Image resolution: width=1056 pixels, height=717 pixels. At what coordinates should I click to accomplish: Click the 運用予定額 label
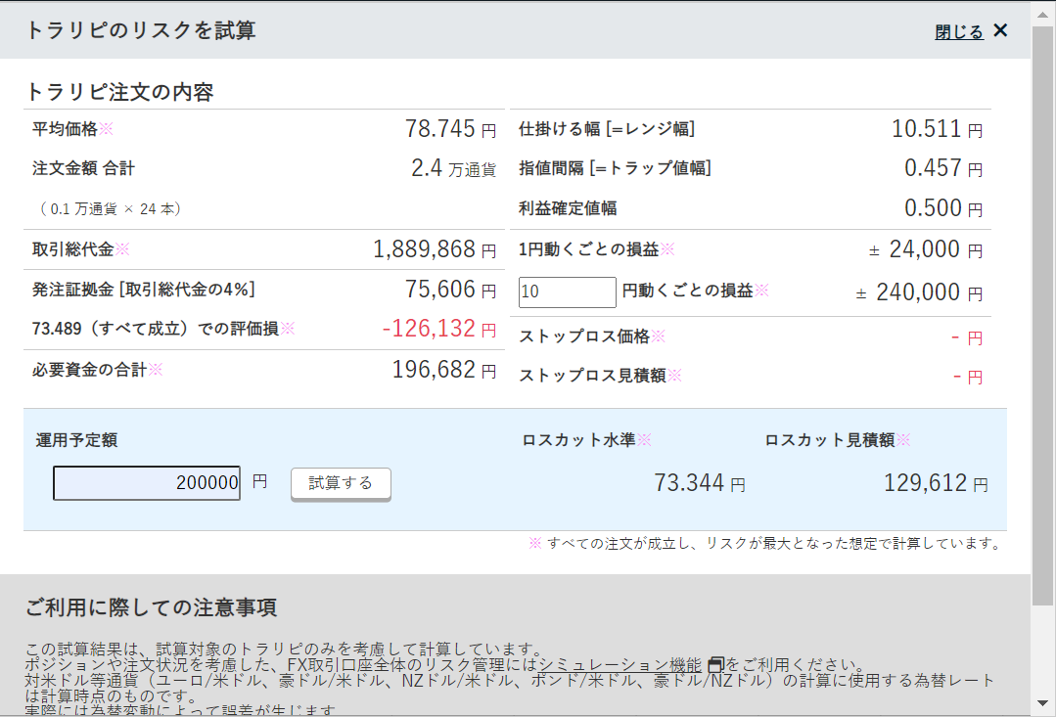point(76,440)
